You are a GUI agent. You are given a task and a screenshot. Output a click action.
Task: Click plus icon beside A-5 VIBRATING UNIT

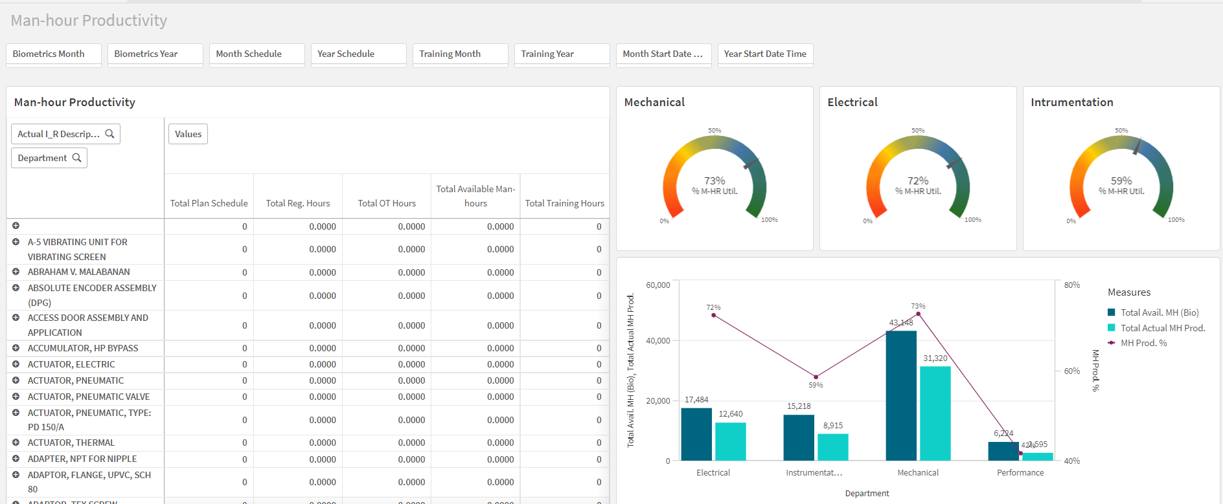coord(16,242)
